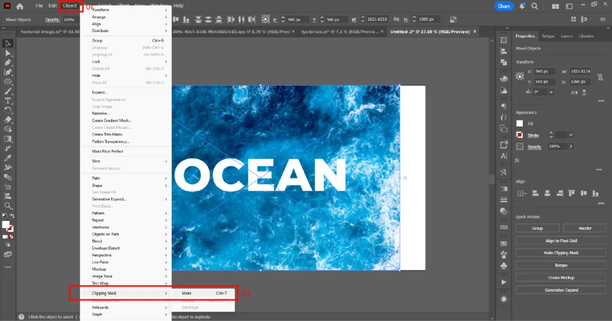Select the Eyedropper tool
Image resolution: width=612 pixels, height=321 pixels.
pyautogui.click(x=8, y=158)
